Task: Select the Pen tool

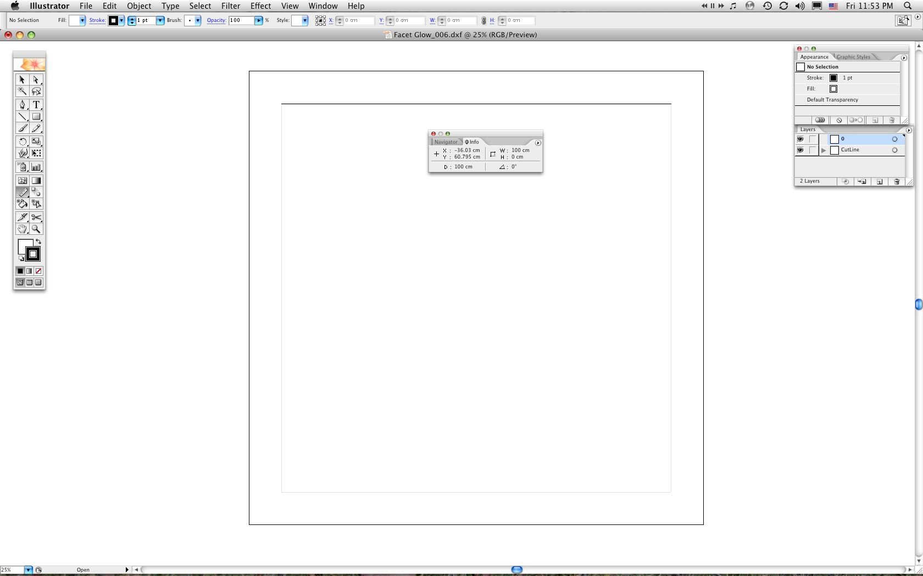Action: pos(22,105)
